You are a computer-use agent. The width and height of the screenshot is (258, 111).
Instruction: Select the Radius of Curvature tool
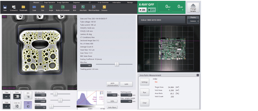[x=63, y=7]
